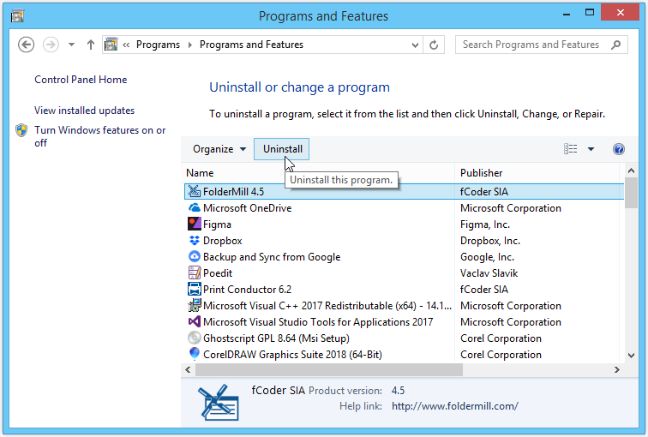
Task: Select Backup and Sync from Google entry
Action: [272, 257]
